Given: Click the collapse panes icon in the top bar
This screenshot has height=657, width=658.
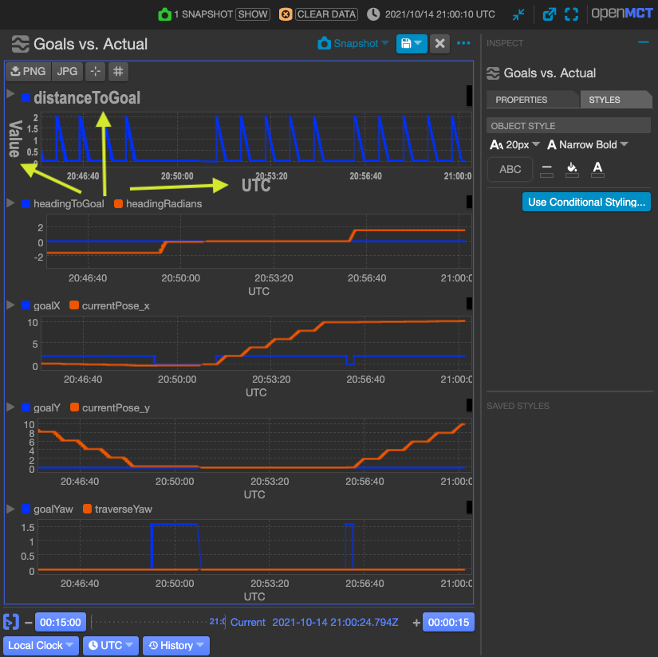Looking at the screenshot, I should pos(519,14).
